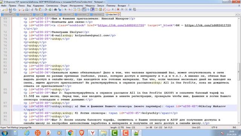
Task: Click the Zoom Out toolbar icon
Action: [70, 9]
